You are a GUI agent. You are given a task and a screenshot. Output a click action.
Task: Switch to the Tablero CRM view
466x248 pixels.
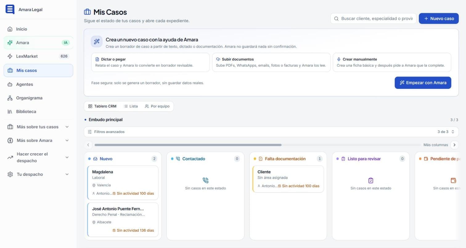click(102, 106)
